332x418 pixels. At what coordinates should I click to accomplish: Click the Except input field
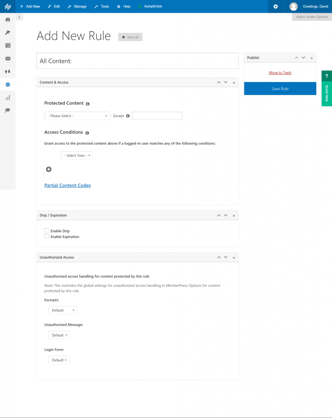pyautogui.click(x=157, y=116)
